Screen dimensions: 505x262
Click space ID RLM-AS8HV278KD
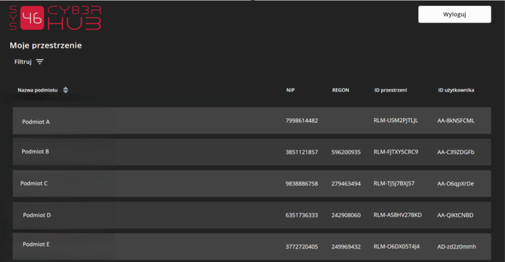click(398, 215)
